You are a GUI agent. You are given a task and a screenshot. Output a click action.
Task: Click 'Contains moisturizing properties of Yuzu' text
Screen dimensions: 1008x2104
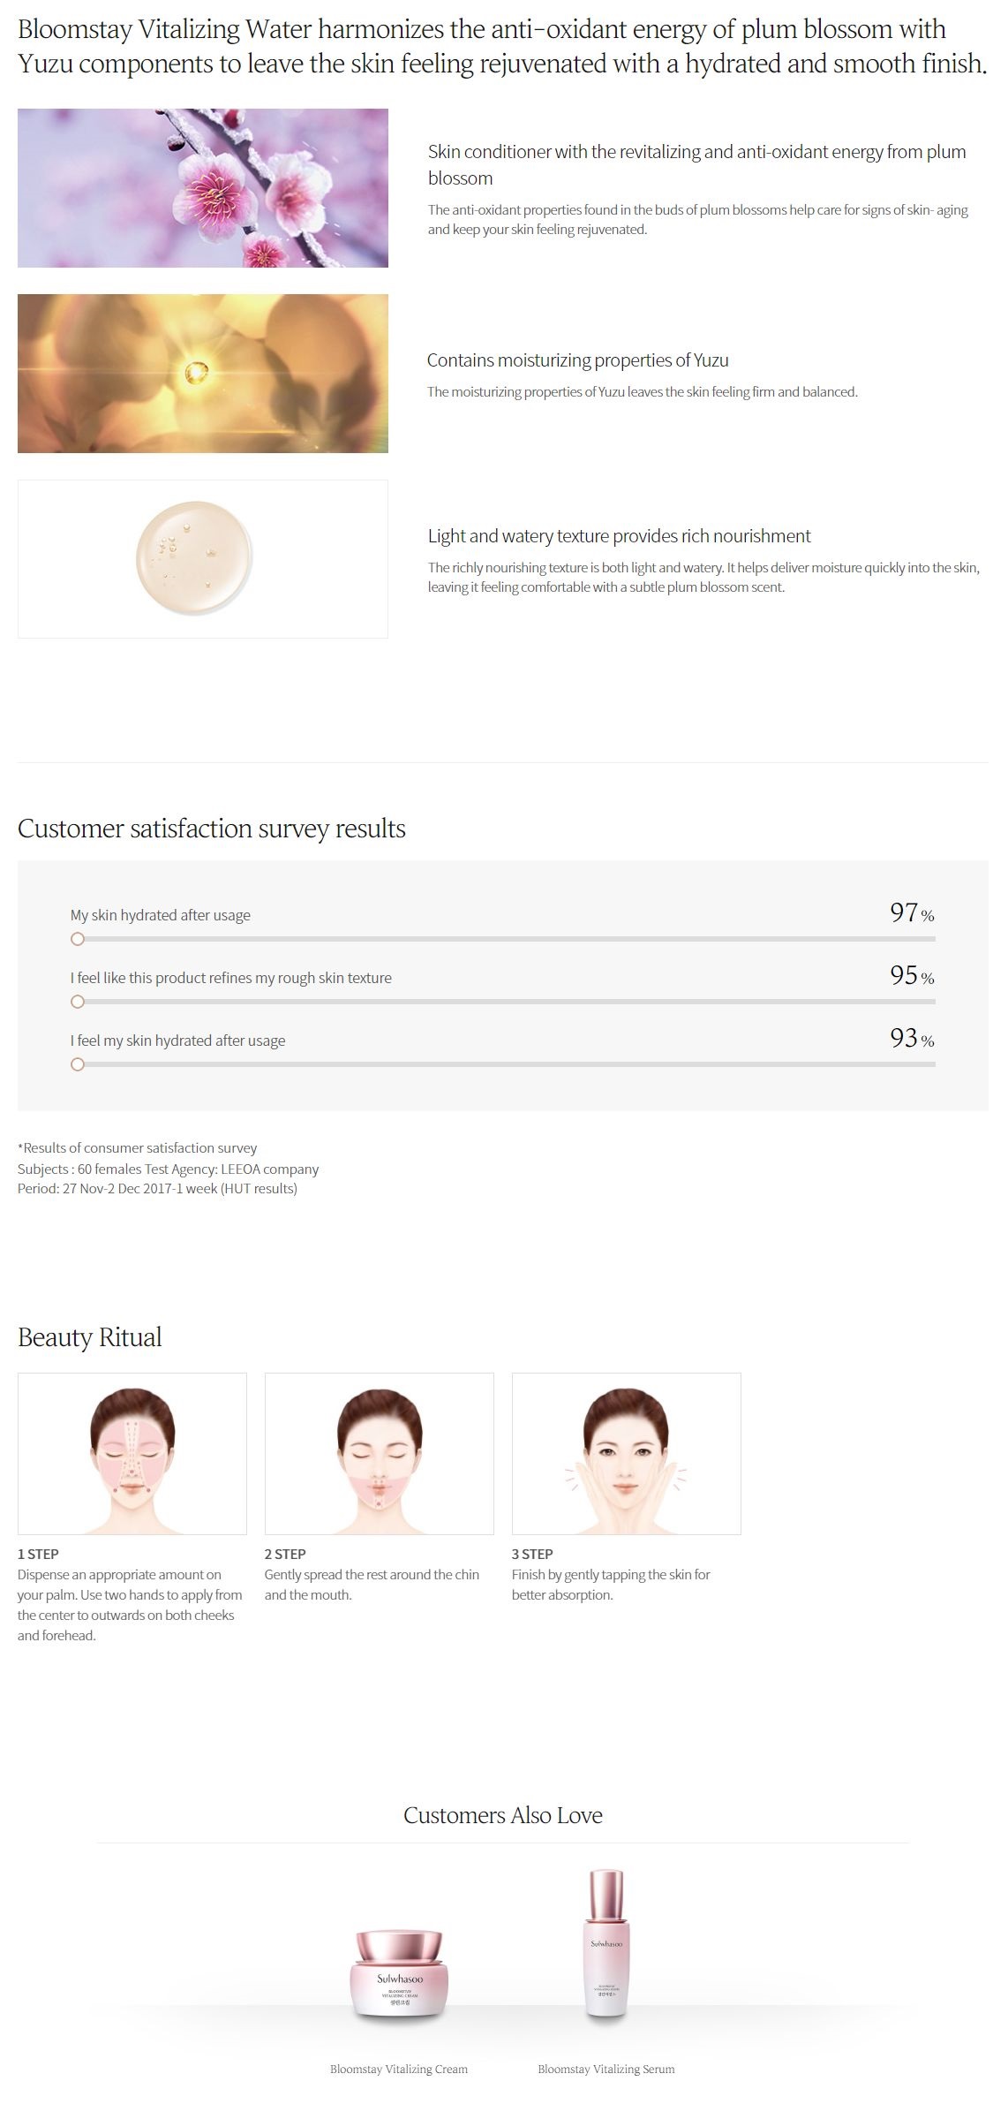(578, 360)
